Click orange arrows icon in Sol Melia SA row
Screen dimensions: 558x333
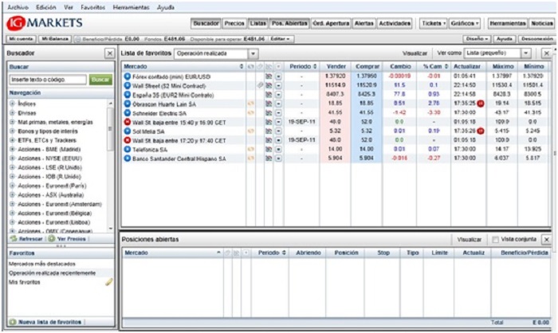point(251,131)
